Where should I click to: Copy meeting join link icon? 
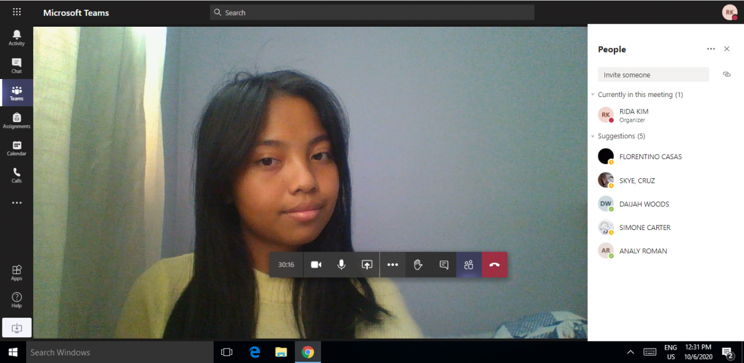pyautogui.click(x=727, y=74)
